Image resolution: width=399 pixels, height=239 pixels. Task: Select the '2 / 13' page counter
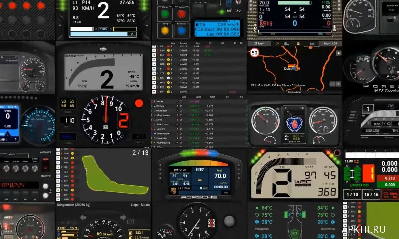tap(140, 153)
